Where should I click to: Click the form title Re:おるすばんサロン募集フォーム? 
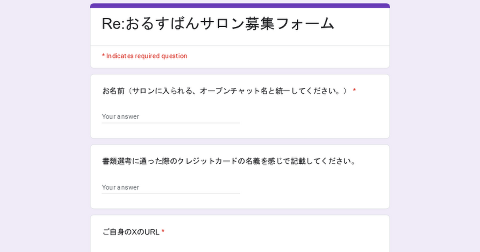[218, 24]
